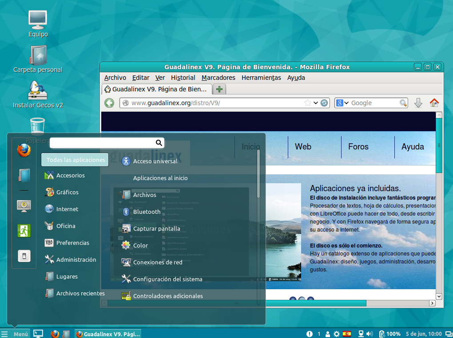
Task: Open the Equipo desktop icon
Action: coord(38,24)
